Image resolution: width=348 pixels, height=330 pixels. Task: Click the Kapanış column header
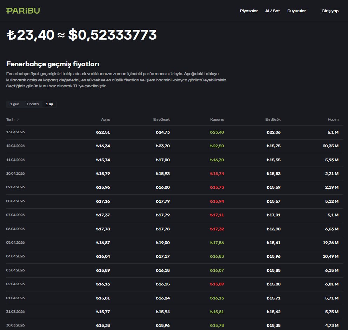(x=217, y=119)
